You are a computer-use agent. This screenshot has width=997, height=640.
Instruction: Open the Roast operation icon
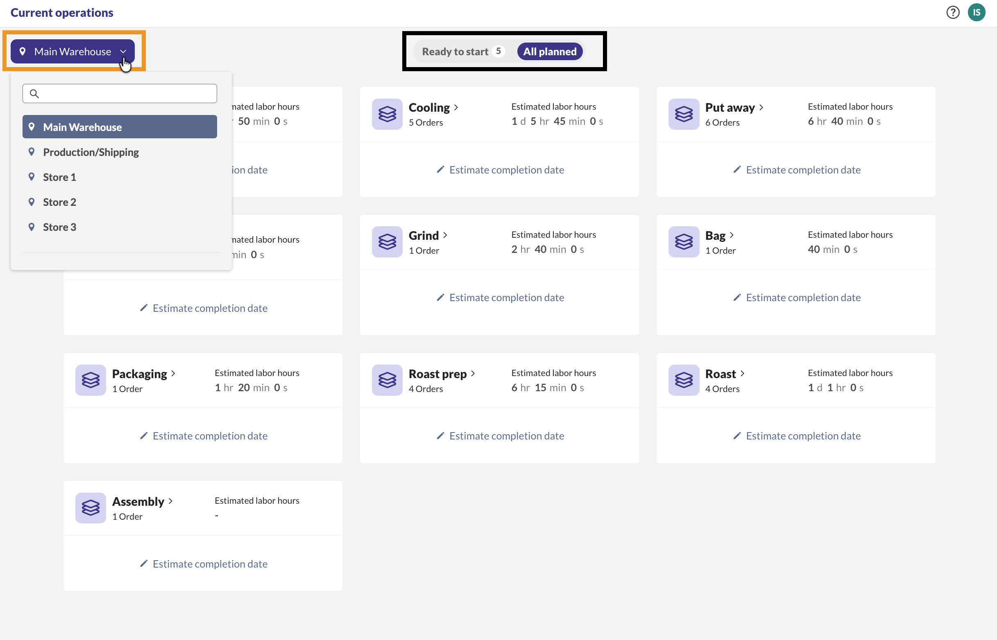[683, 380]
